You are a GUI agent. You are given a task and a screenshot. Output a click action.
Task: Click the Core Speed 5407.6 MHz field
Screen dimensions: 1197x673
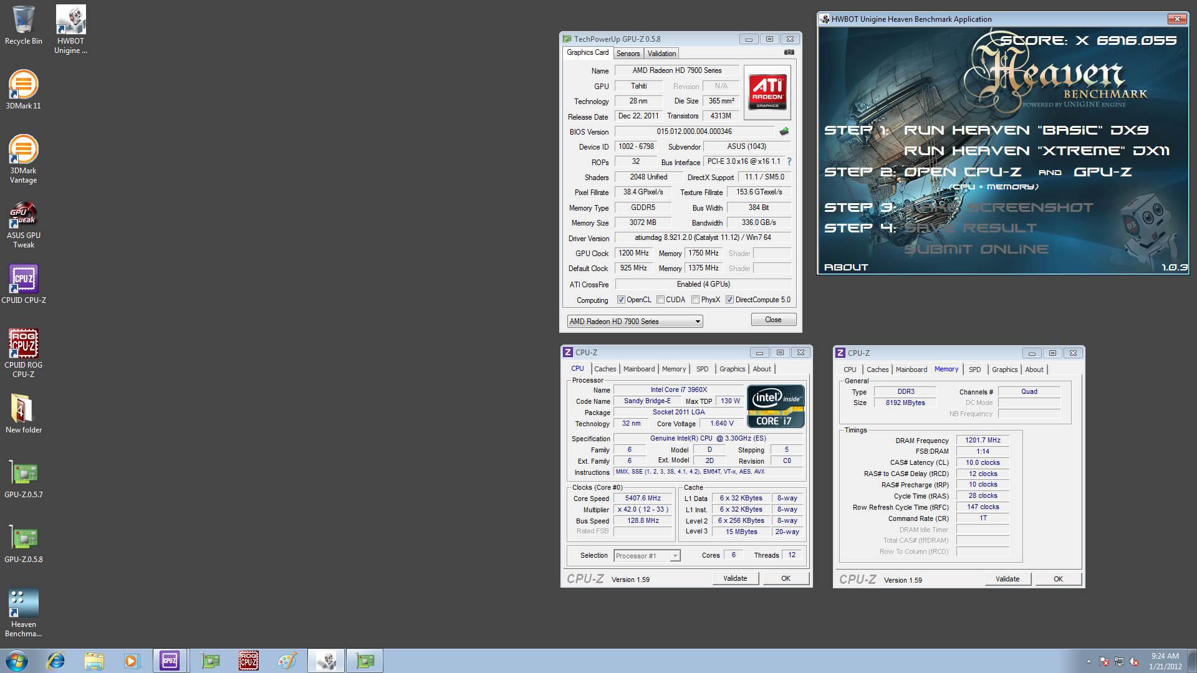[x=643, y=499]
